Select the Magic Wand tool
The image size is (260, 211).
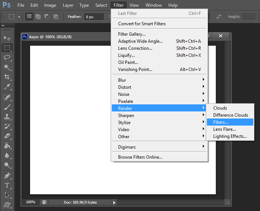click(x=7, y=67)
